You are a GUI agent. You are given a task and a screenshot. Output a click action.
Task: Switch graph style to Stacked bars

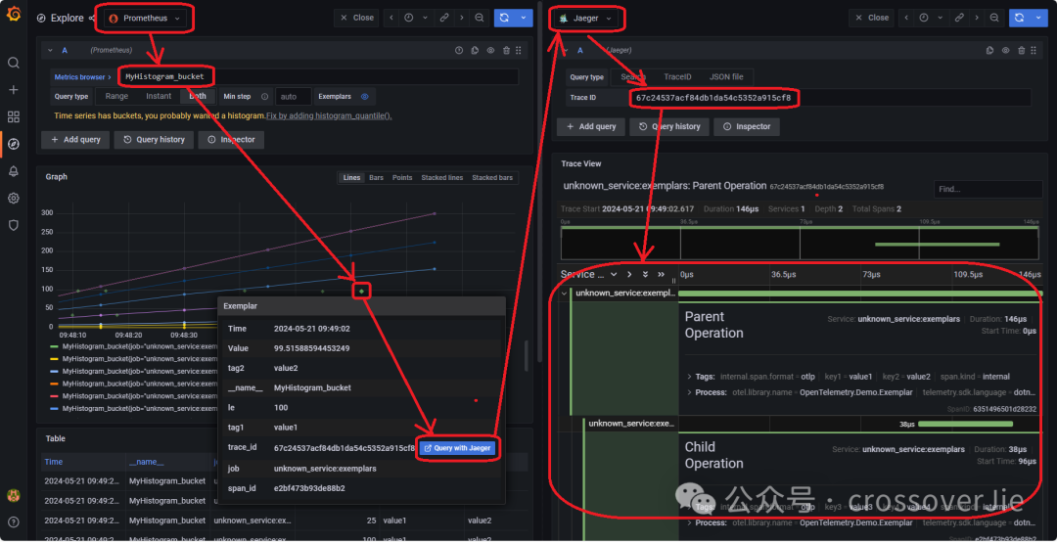pyautogui.click(x=492, y=178)
